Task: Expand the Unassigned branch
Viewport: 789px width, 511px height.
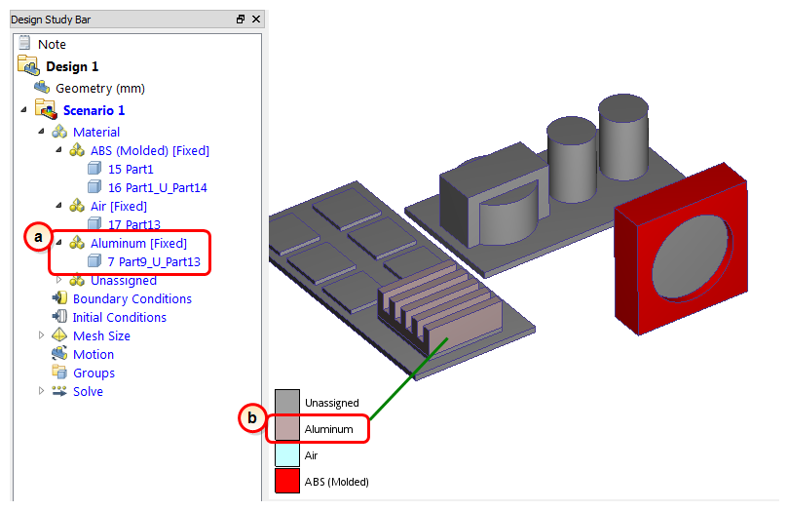Action: pyautogui.click(x=58, y=280)
